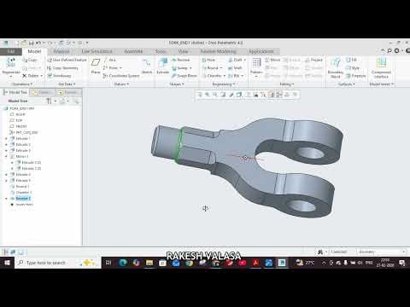The image size is (410, 307).
Task: Open Task View on the taskbar
Action: [x=108, y=263]
